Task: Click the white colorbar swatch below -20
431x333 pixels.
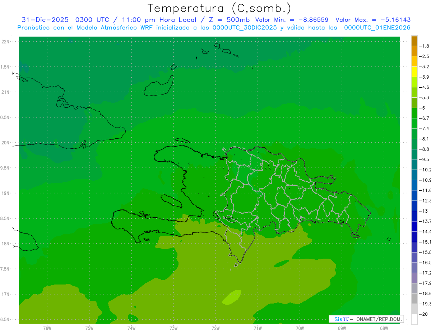Action: [x=414, y=319]
